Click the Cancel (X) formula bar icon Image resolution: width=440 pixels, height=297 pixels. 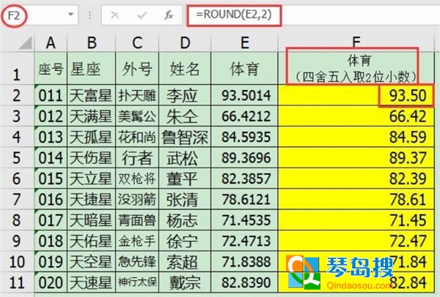(115, 15)
